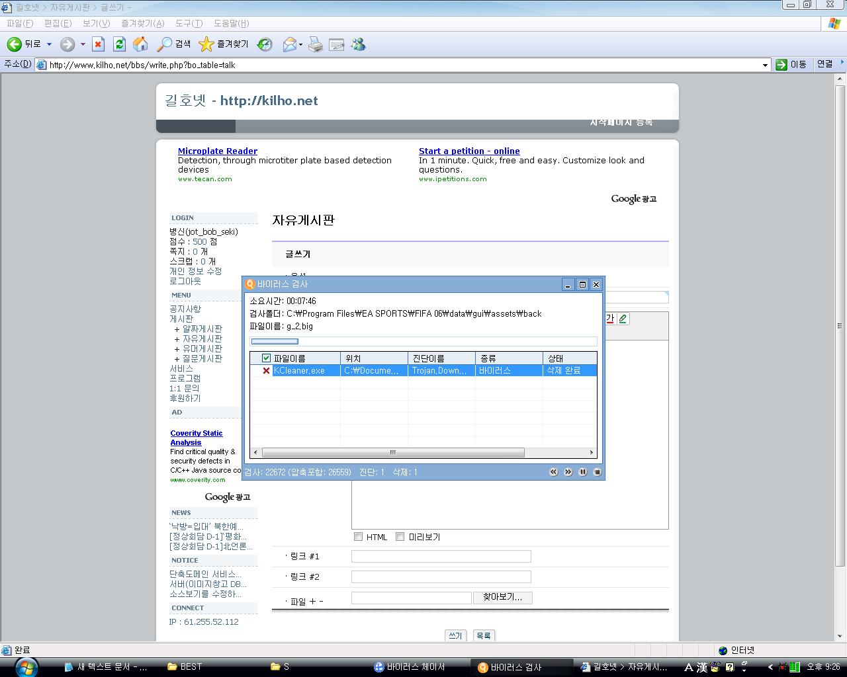Screen dimensions: 847x677
Task: Click the skip forward scan button
Action: point(568,472)
